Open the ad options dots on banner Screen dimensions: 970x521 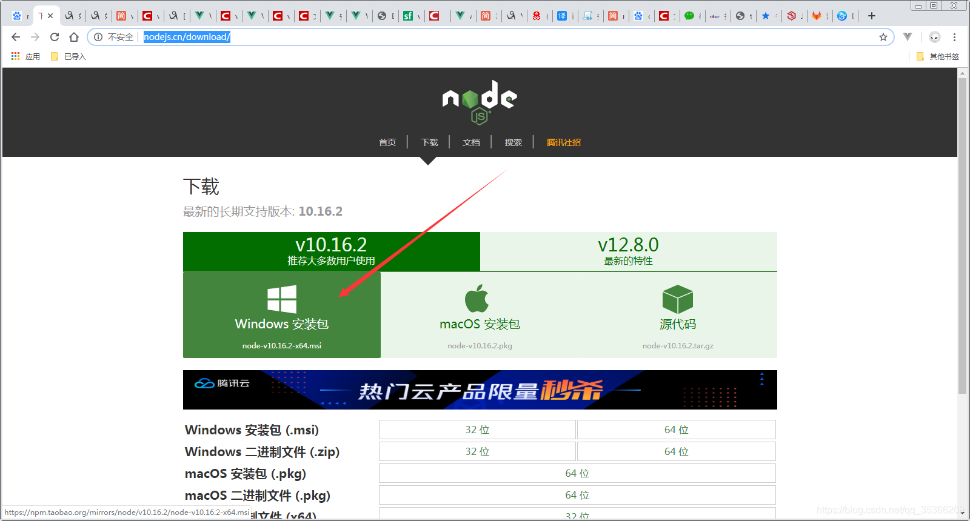click(x=762, y=379)
